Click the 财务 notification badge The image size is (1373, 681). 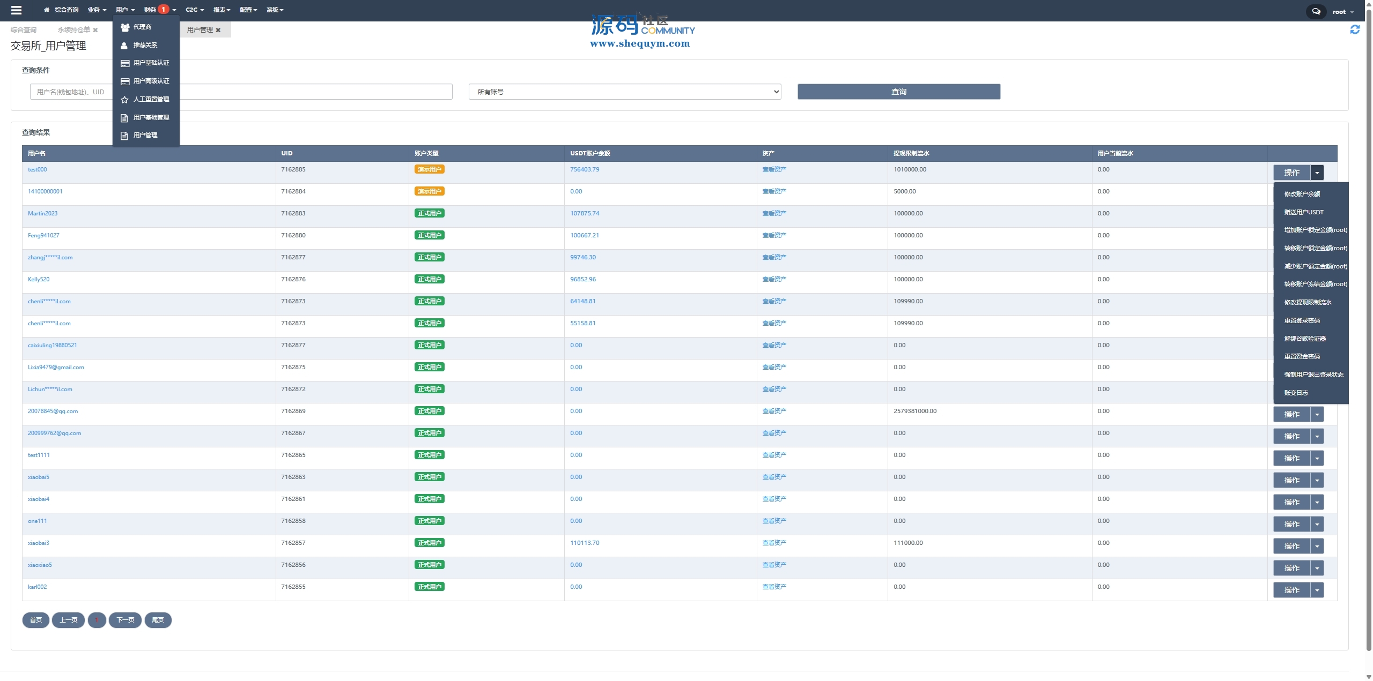coord(164,9)
